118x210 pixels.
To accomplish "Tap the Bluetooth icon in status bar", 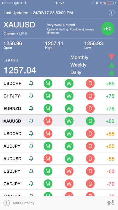I will [x=97, y=3].
